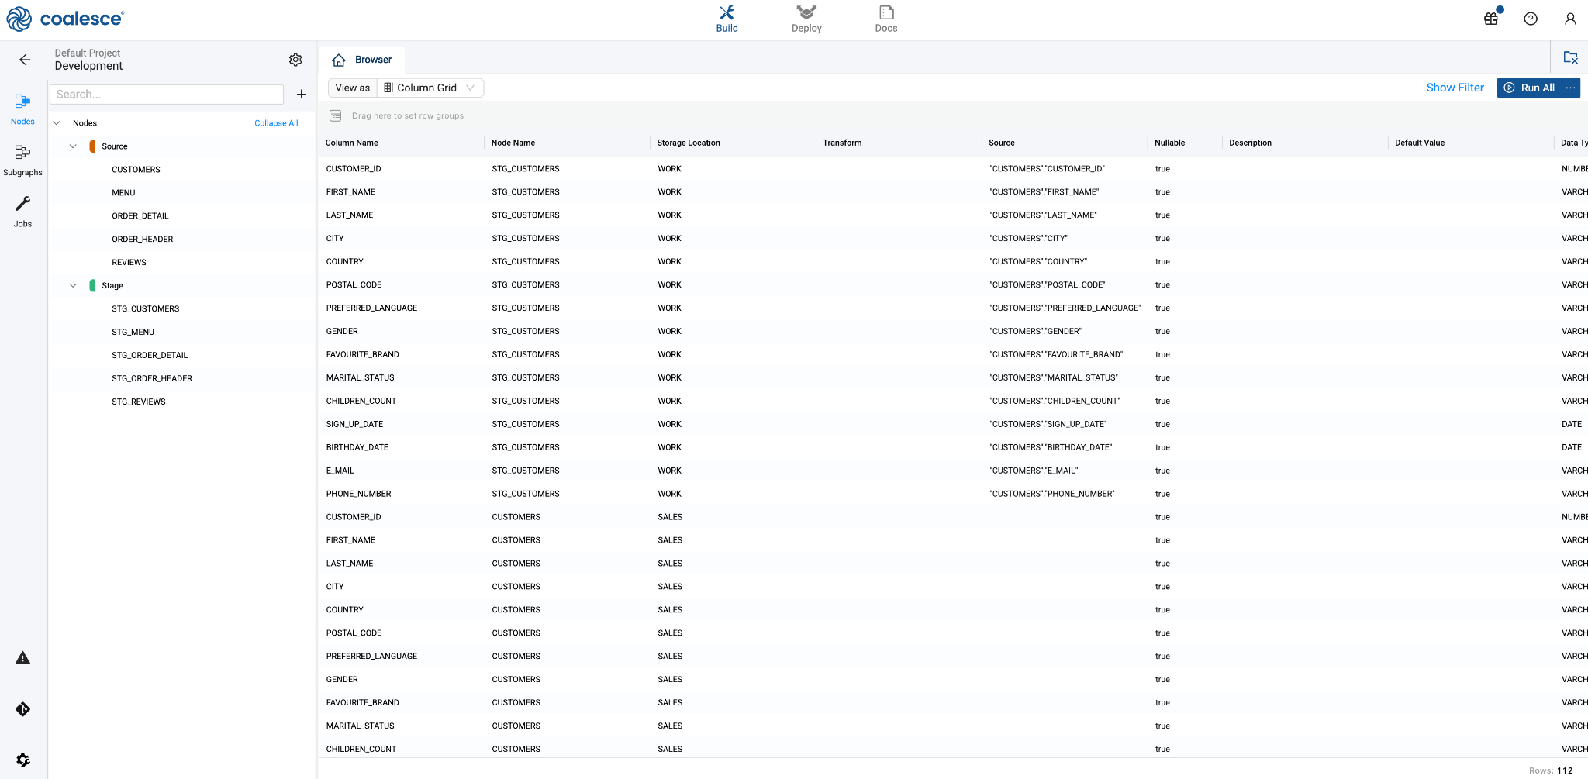Image resolution: width=1588 pixels, height=779 pixels.
Task: Click Collapse All link
Action: (276, 123)
